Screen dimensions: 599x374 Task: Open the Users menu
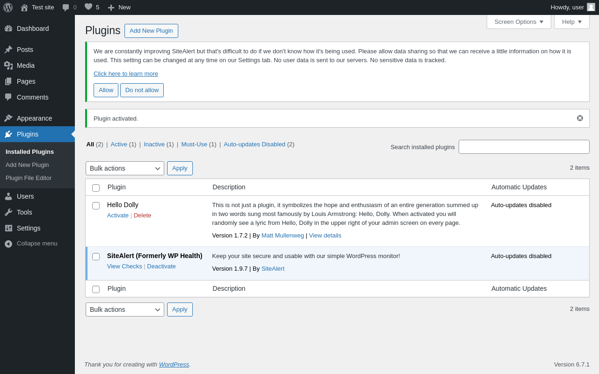tap(37, 196)
